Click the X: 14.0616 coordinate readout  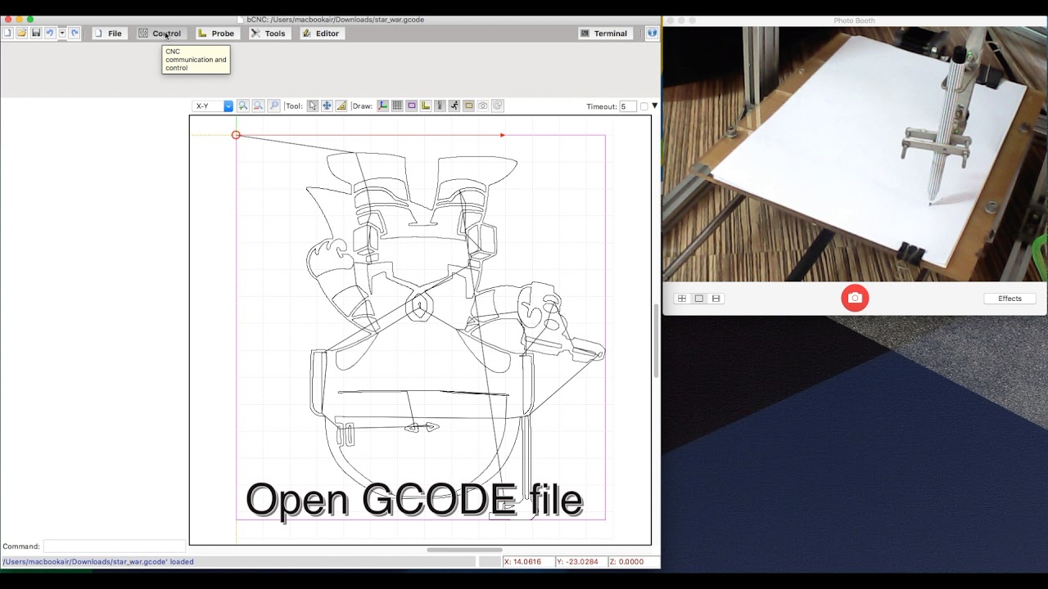click(x=527, y=562)
